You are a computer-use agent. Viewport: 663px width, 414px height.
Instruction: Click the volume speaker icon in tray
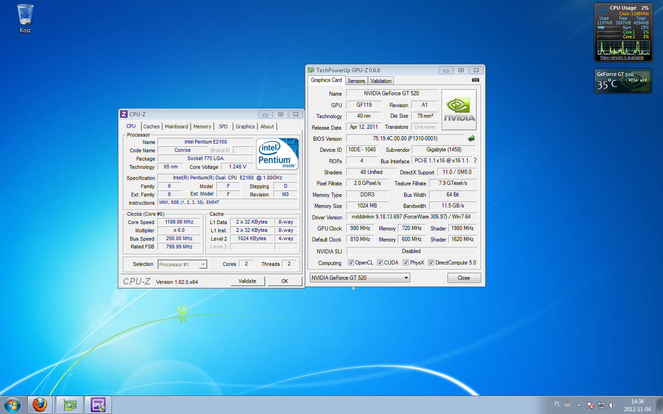(612, 405)
